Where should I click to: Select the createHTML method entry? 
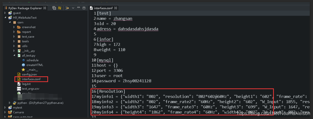pyautogui.click(x=35, y=65)
